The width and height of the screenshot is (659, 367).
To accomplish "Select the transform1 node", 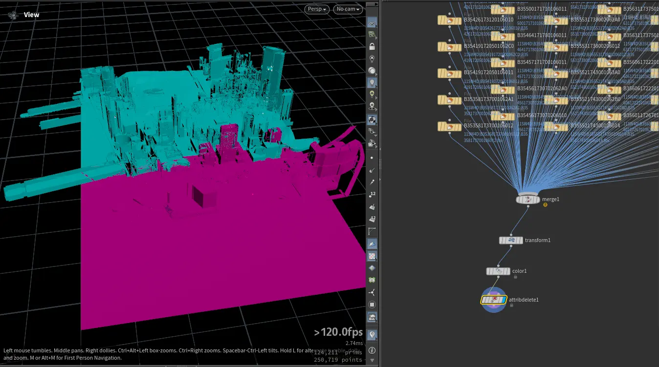I will pyautogui.click(x=511, y=241).
